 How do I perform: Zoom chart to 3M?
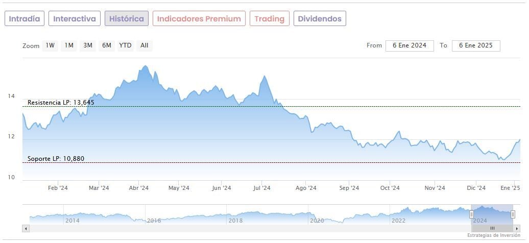click(x=88, y=45)
